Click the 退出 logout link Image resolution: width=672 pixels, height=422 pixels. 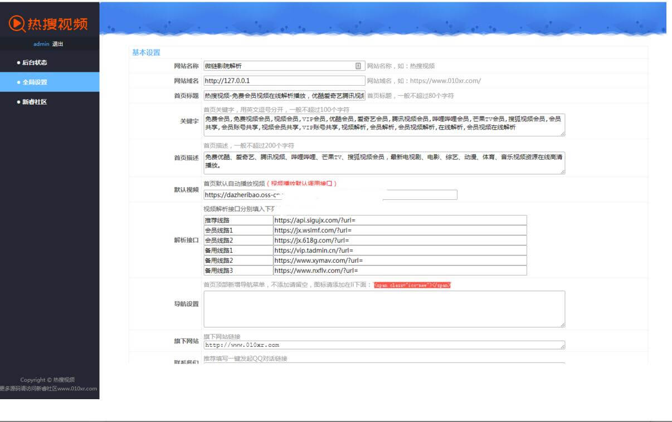[58, 44]
